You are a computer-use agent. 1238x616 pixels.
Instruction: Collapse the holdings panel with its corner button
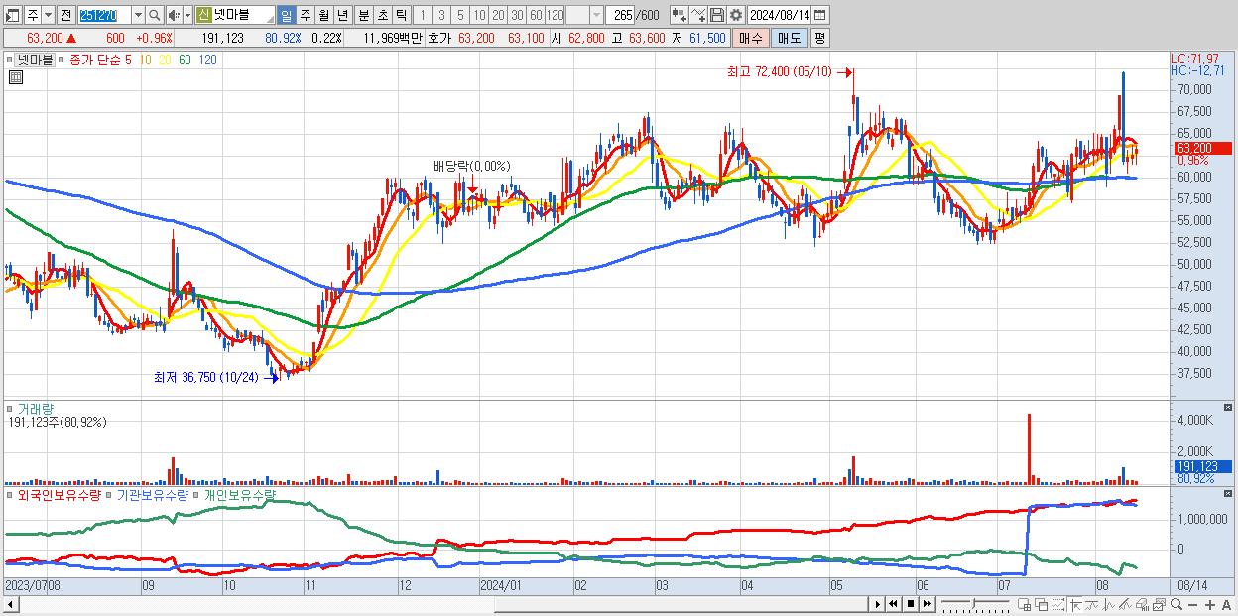point(1230,494)
